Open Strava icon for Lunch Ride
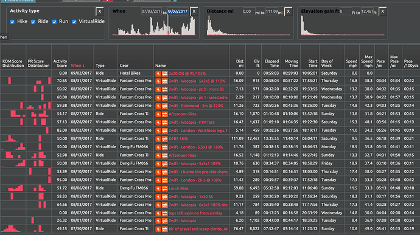 pyautogui.click(x=158, y=189)
